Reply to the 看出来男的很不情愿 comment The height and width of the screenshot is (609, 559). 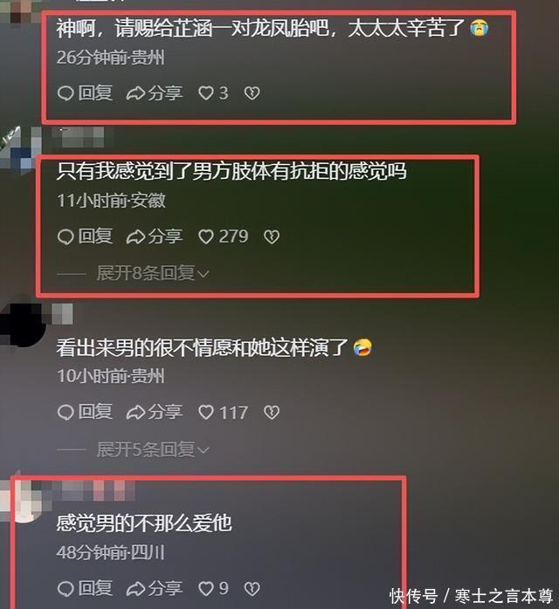[85, 412]
